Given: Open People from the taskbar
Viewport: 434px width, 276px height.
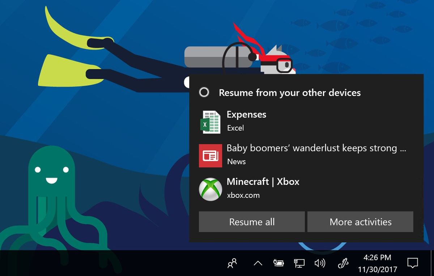Looking at the screenshot, I should coord(233,264).
